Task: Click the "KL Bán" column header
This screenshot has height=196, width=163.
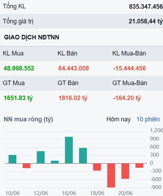Action: pyautogui.click(x=68, y=53)
